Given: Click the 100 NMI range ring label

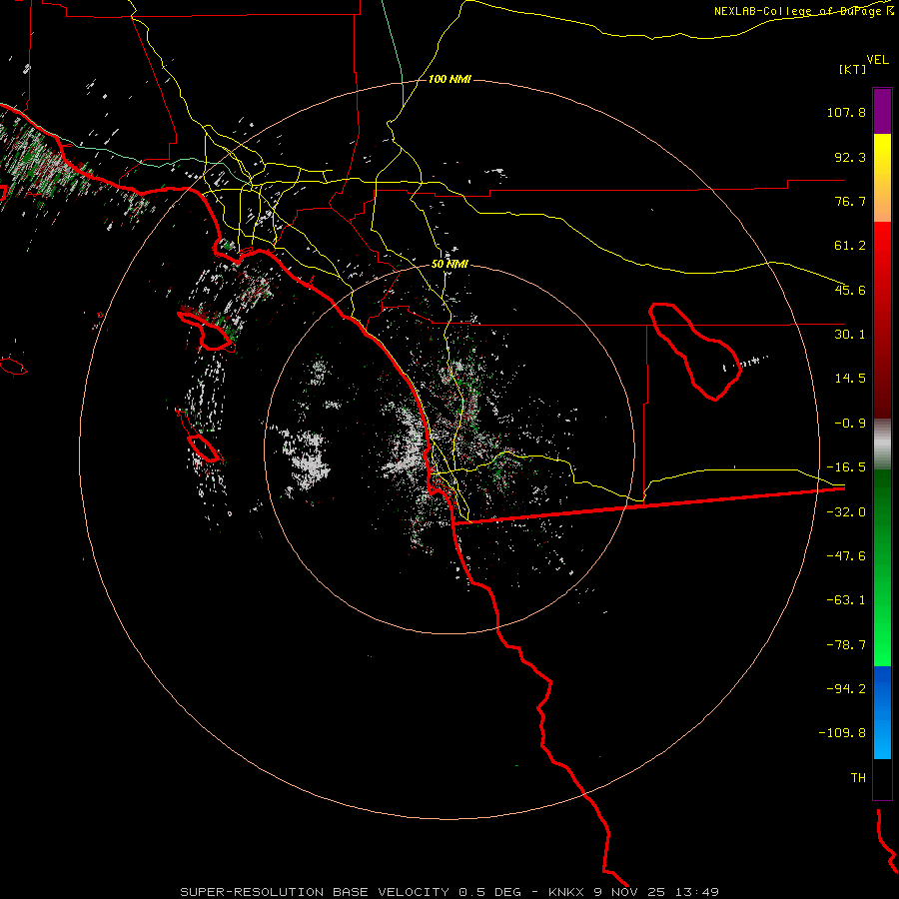Looking at the screenshot, I should [x=449, y=79].
